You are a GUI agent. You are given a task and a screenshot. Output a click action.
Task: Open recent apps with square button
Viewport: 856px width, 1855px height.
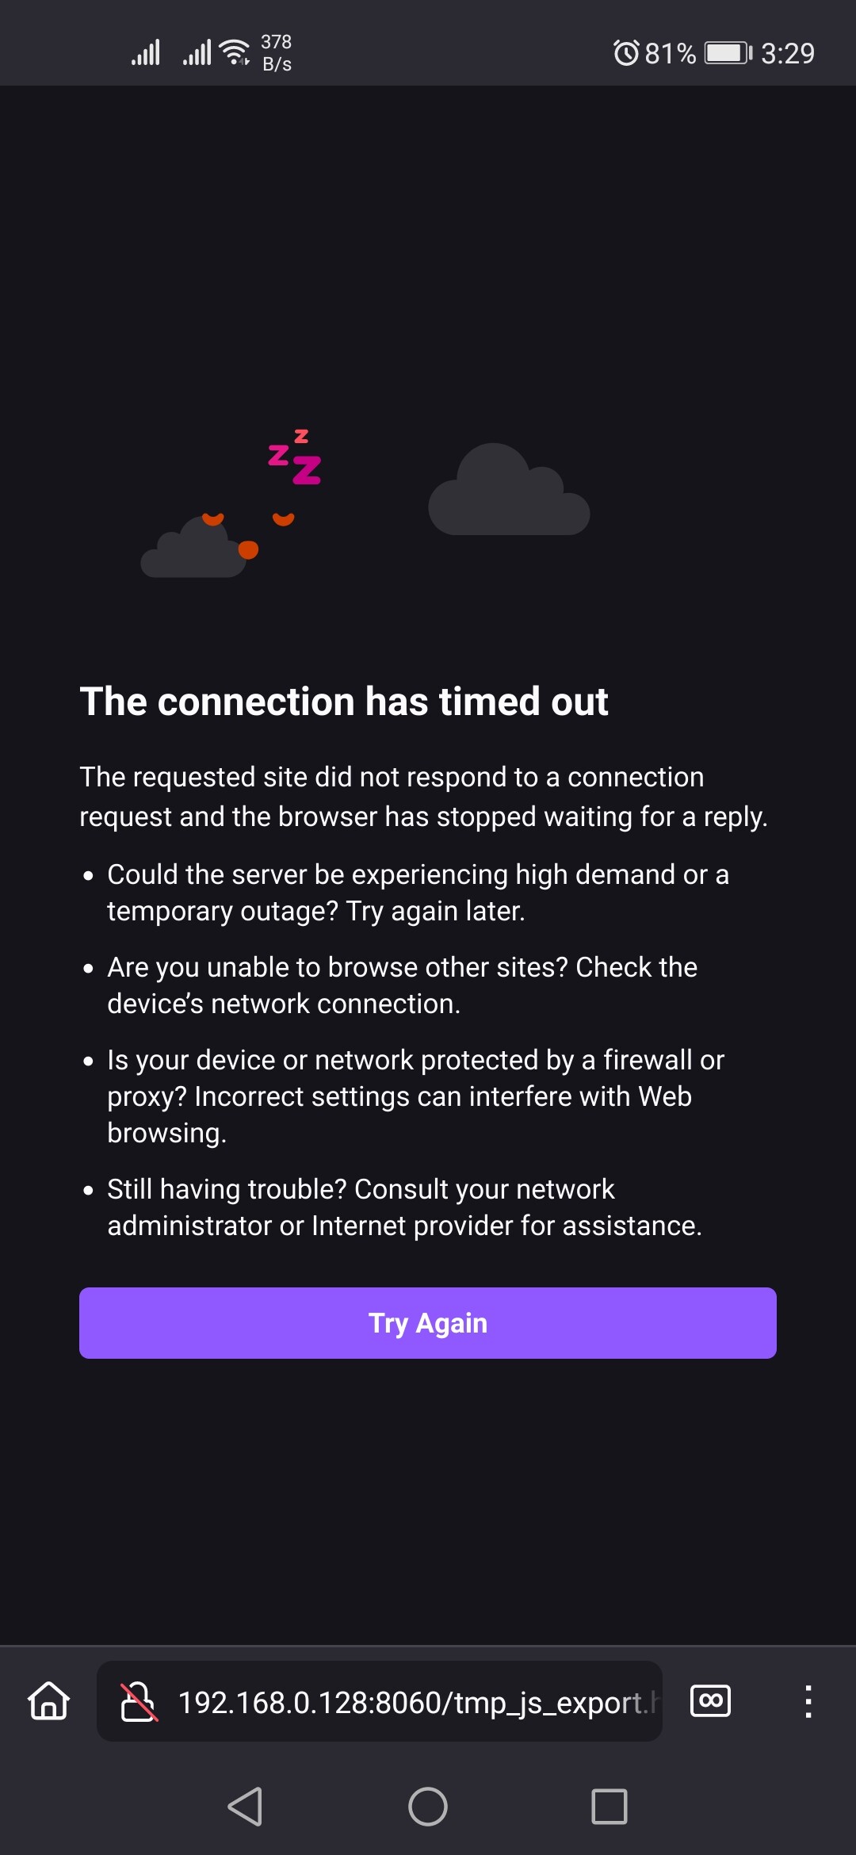(x=609, y=1807)
